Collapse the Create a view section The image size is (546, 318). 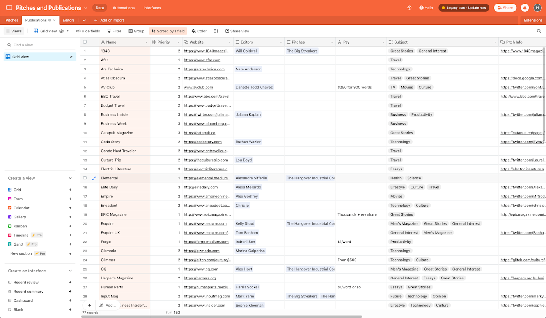[70, 178]
